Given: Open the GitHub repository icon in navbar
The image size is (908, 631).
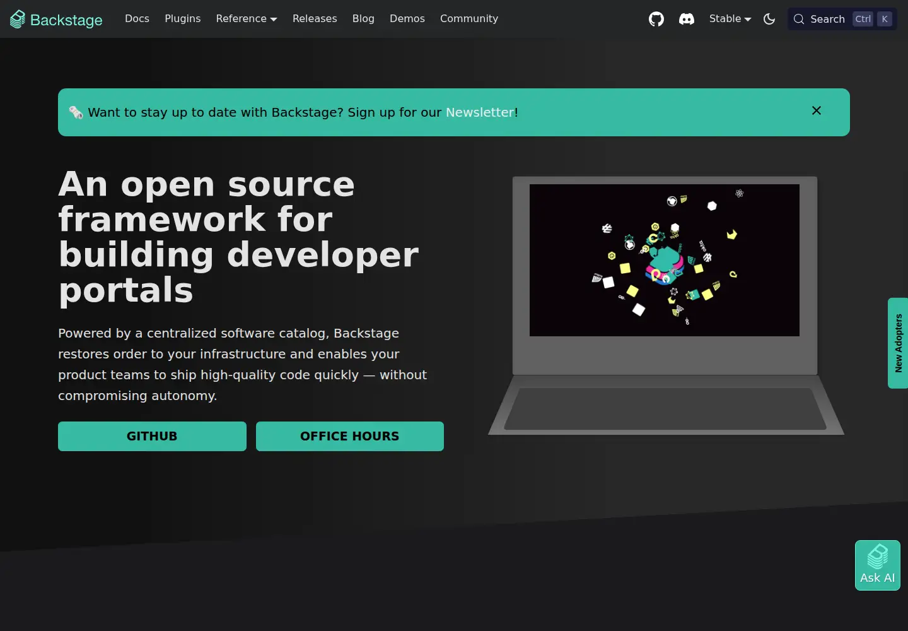Looking at the screenshot, I should (x=656, y=19).
